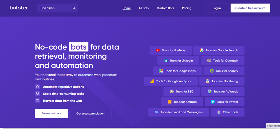280x129 pixels.
Task: Open the Pricing page
Action: pyautogui.click(x=186, y=8)
